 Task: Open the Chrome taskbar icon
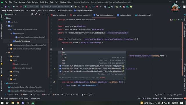[18, 103]
